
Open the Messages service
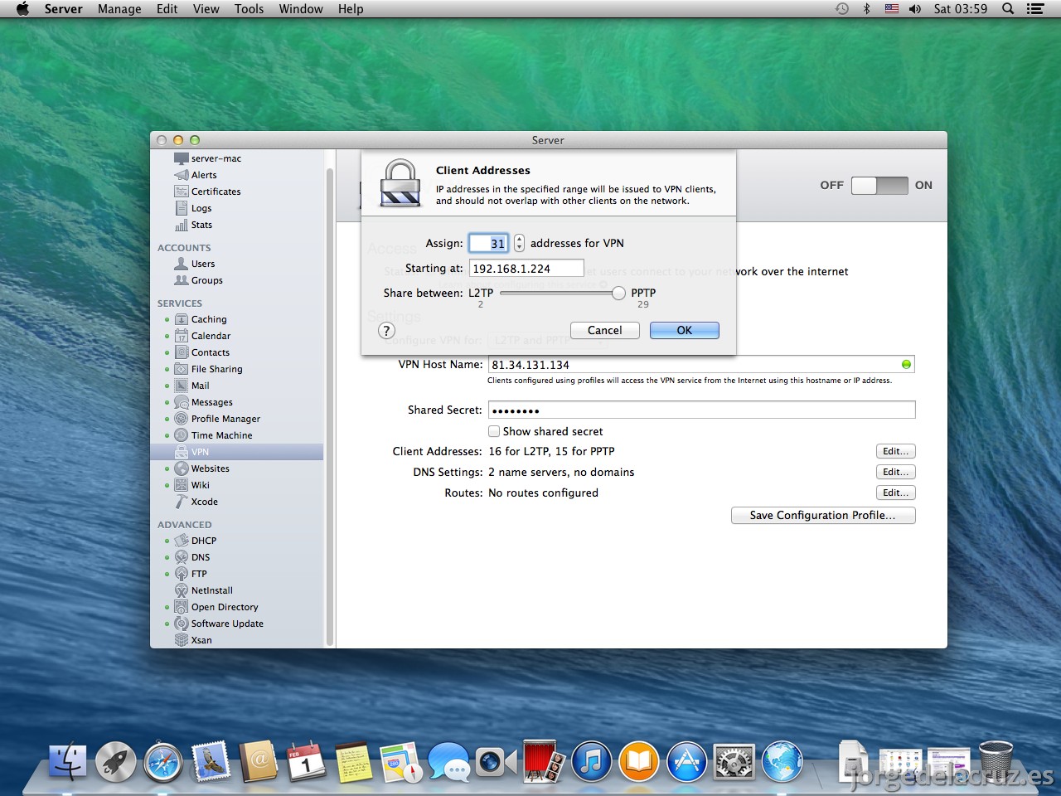click(204, 402)
